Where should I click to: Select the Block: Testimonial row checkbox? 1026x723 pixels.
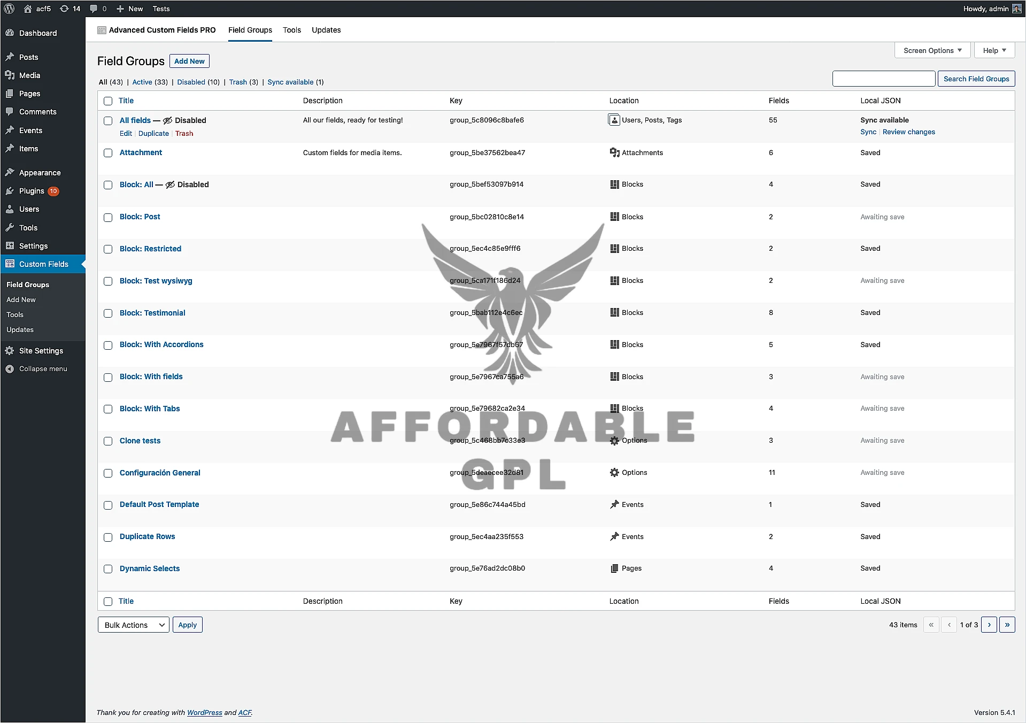[108, 313]
